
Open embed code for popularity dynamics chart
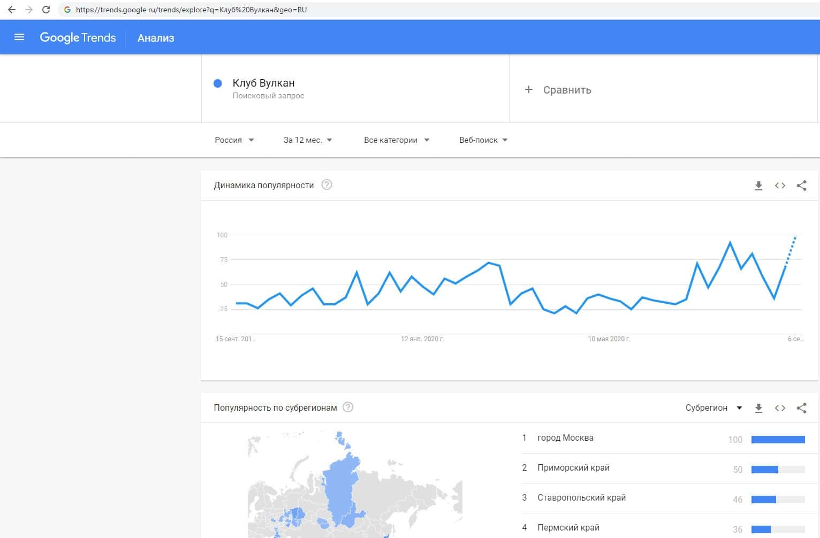coord(780,186)
